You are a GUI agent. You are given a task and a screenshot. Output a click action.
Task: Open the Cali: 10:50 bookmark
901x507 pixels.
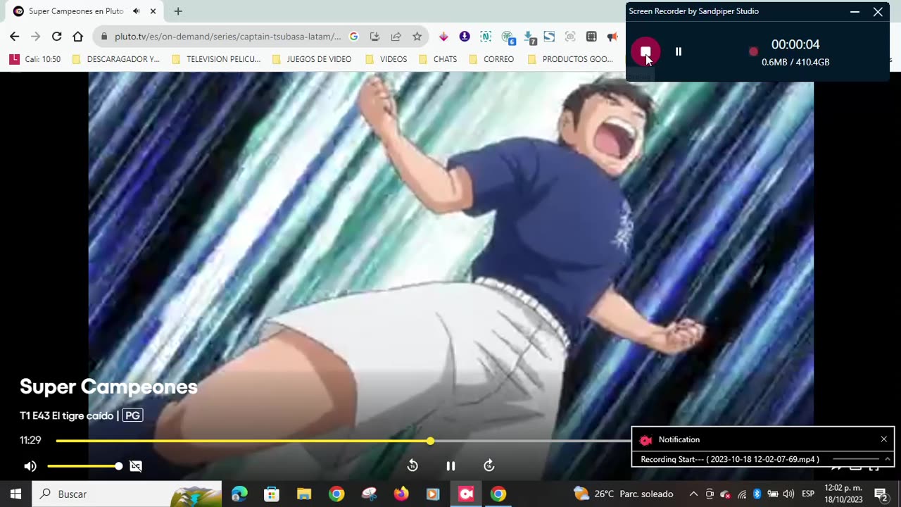click(x=35, y=59)
